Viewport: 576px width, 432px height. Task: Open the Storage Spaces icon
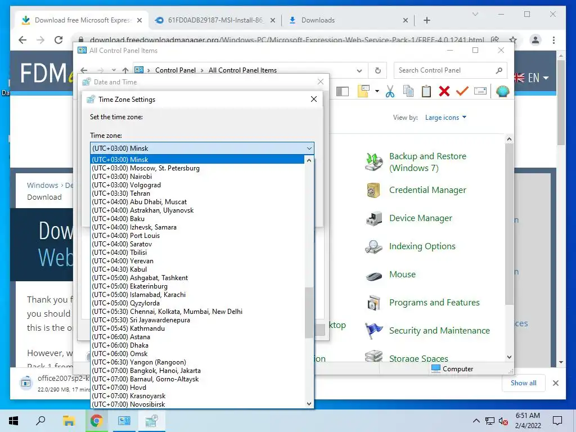coord(374,355)
